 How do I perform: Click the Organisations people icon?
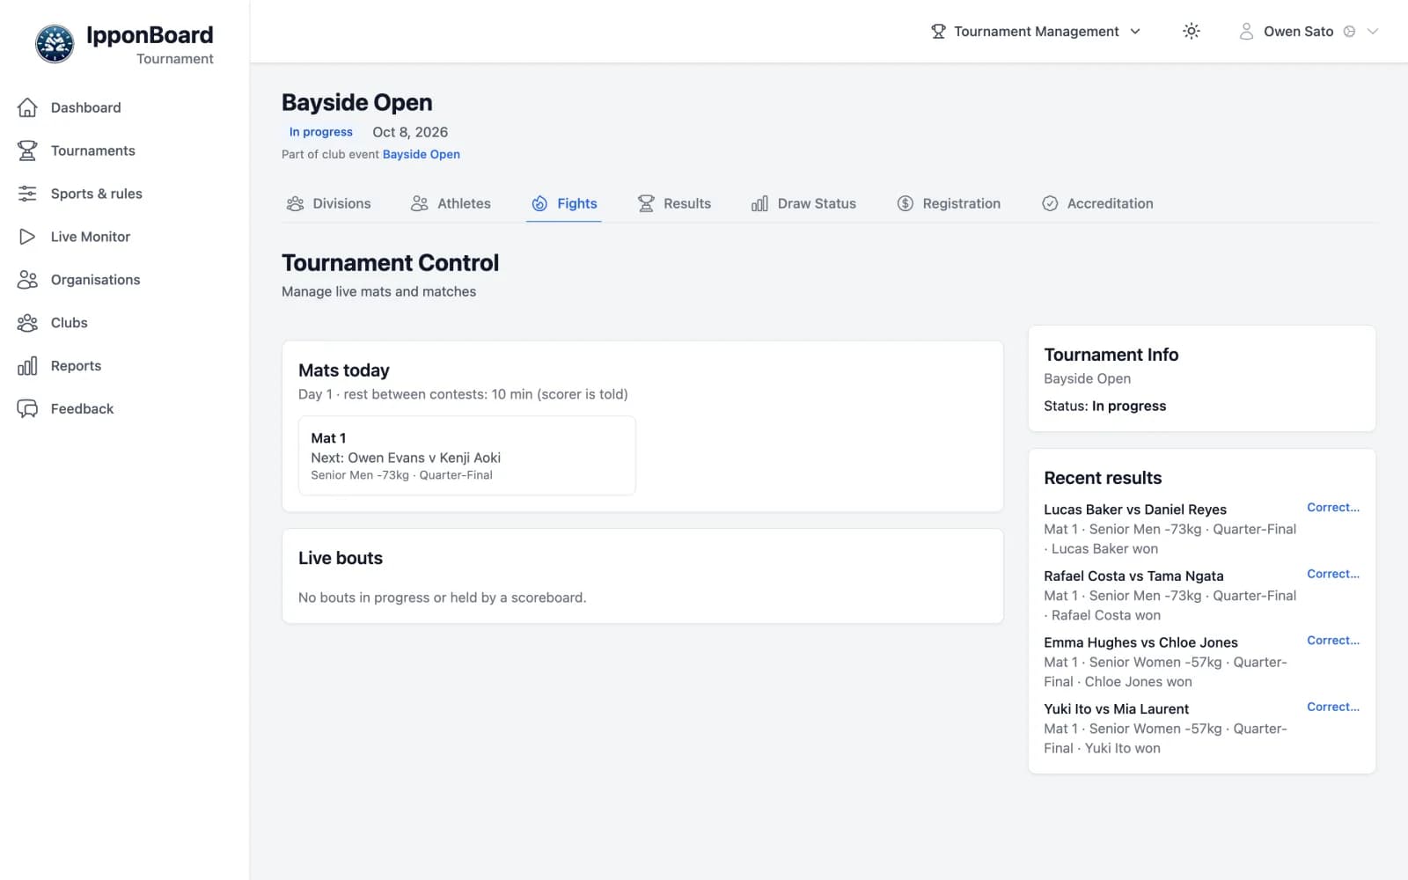tap(27, 280)
